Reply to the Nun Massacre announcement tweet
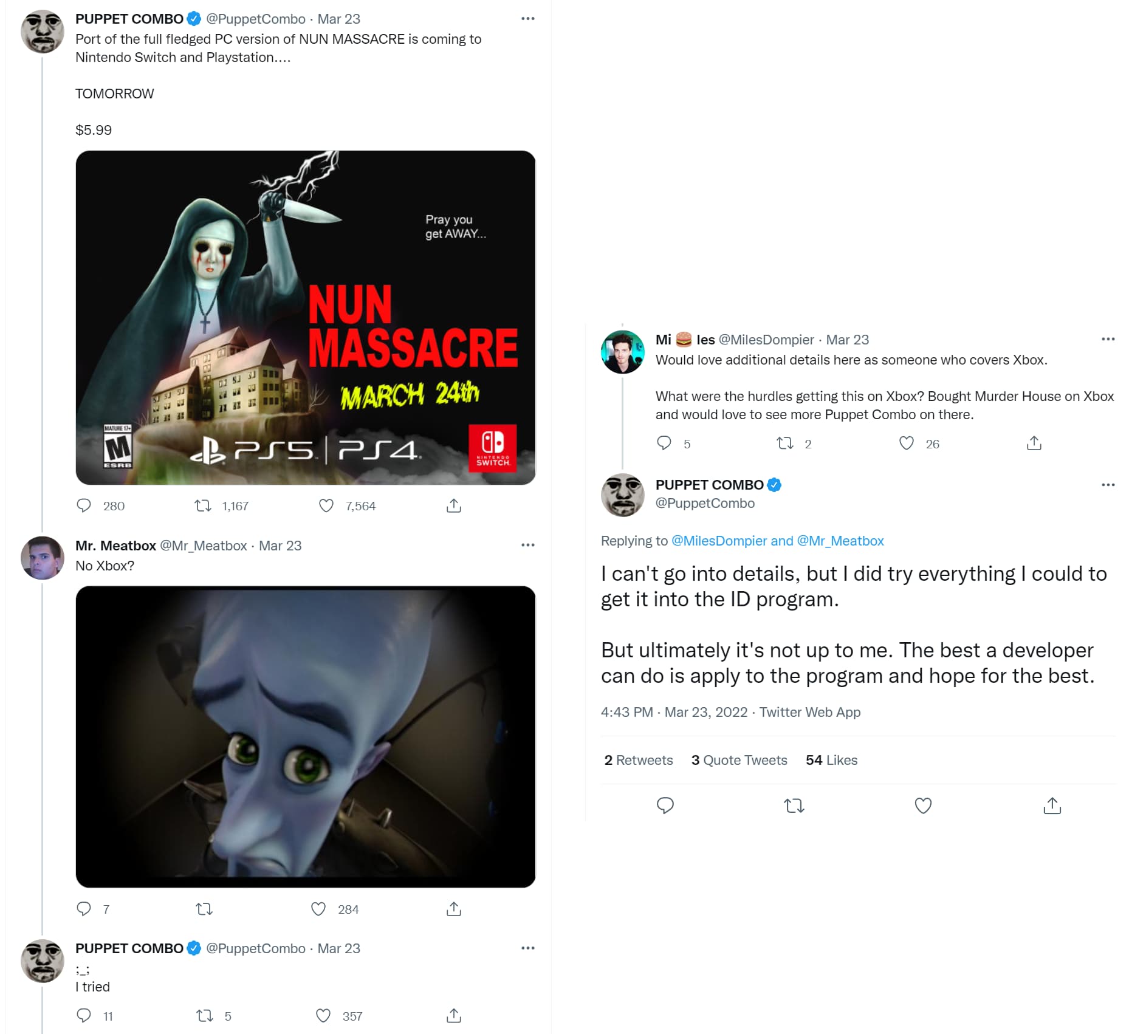Viewport: 1129px width, 1034px height. click(x=84, y=505)
